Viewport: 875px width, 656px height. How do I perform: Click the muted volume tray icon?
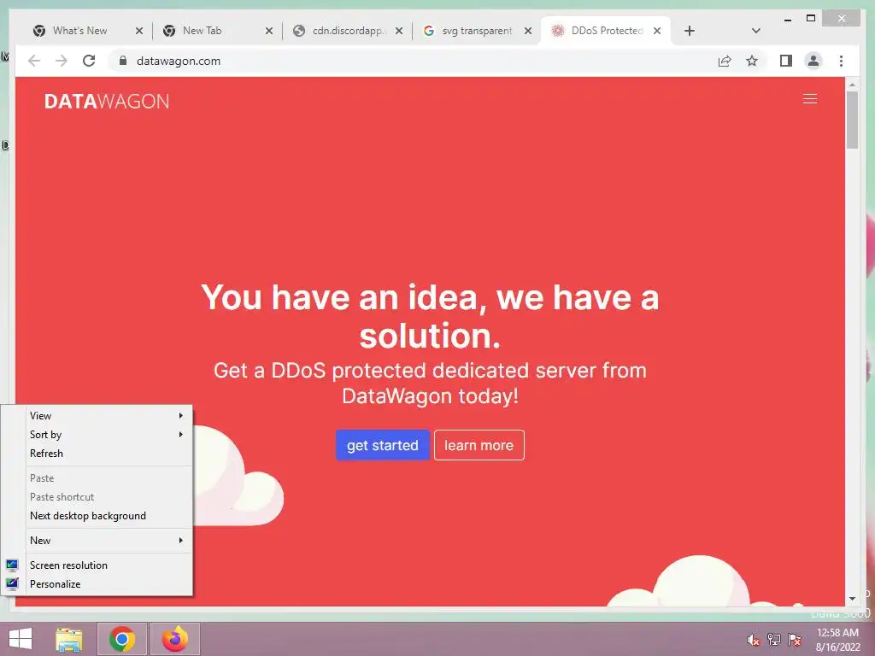pyautogui.click(x=754, y=640)
